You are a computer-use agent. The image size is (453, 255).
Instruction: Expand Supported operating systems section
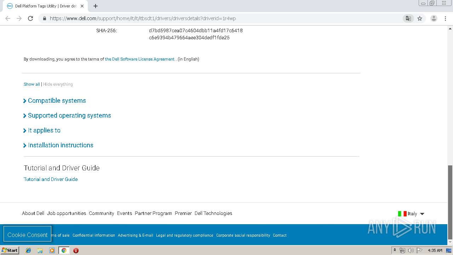tap(67, 115)
